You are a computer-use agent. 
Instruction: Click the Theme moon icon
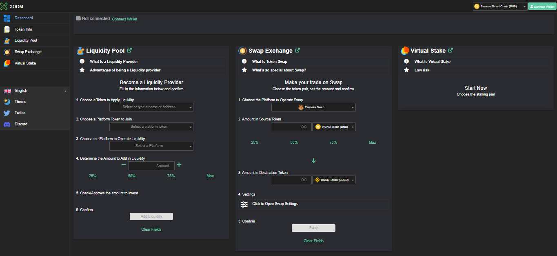click(x=7, y=102)
